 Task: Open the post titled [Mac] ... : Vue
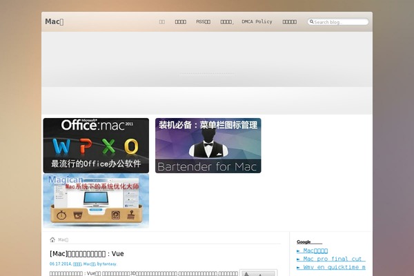coord(87,253)
